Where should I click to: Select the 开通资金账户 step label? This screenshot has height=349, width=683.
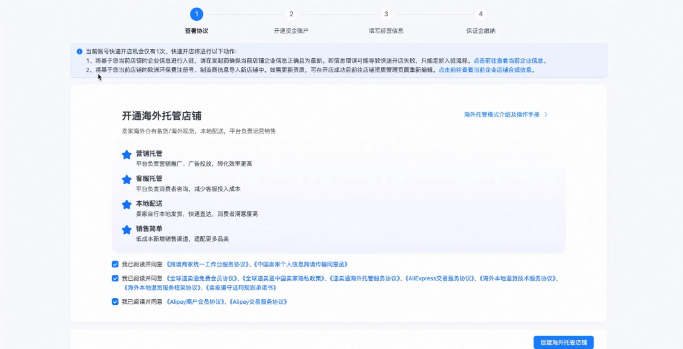point(291,31)
